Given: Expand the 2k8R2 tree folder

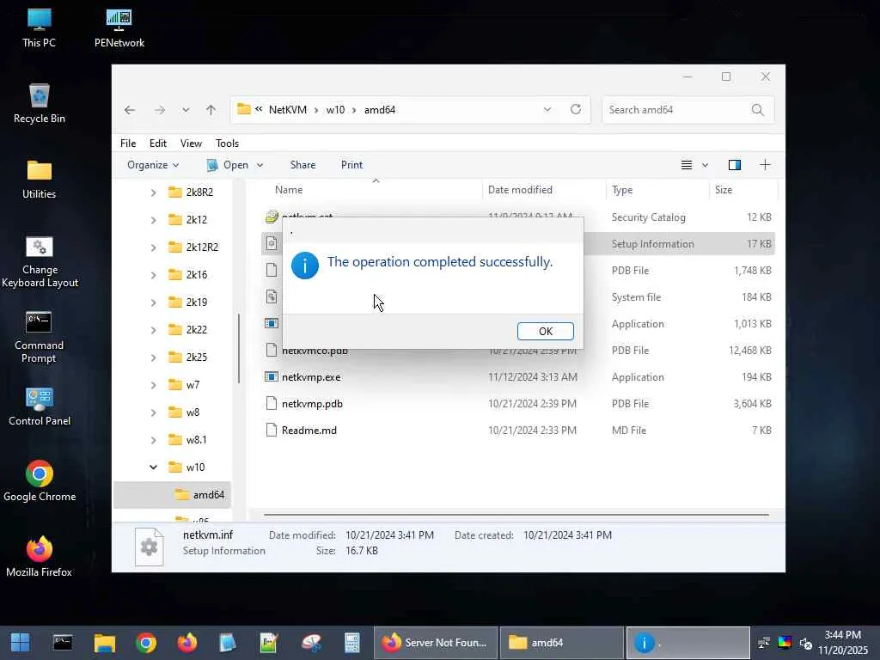Looking at the screenshot, I should 153,192.
